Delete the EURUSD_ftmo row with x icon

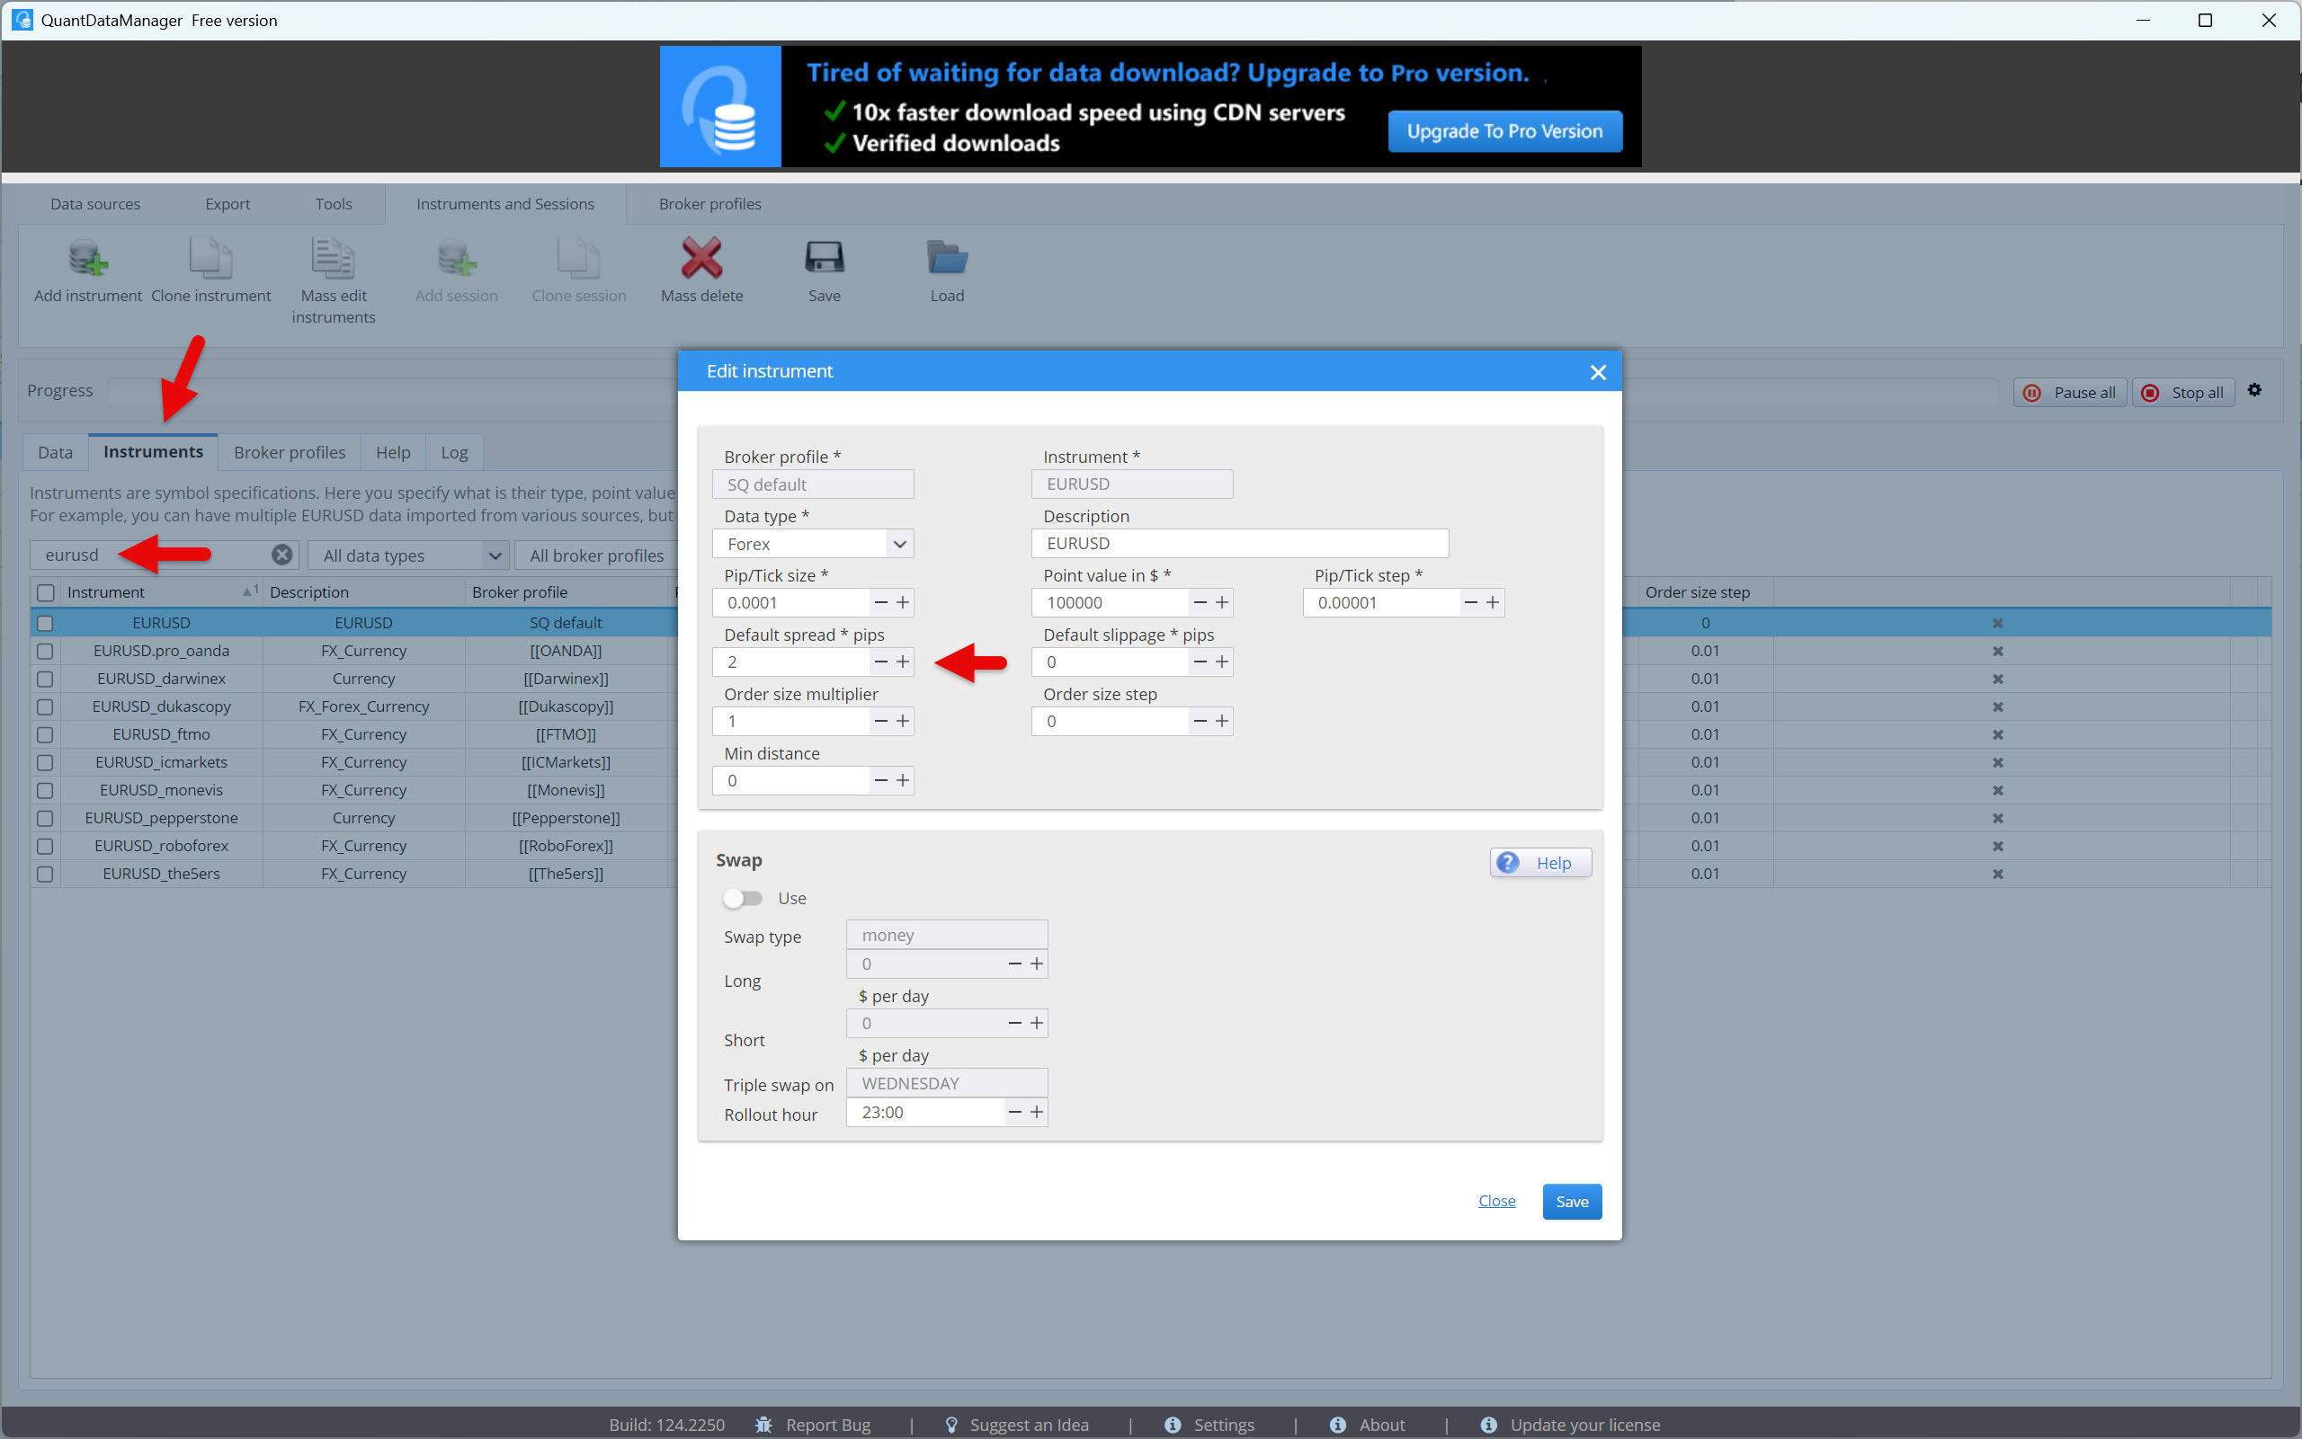pyautogui.click(x=1997, y=734)
